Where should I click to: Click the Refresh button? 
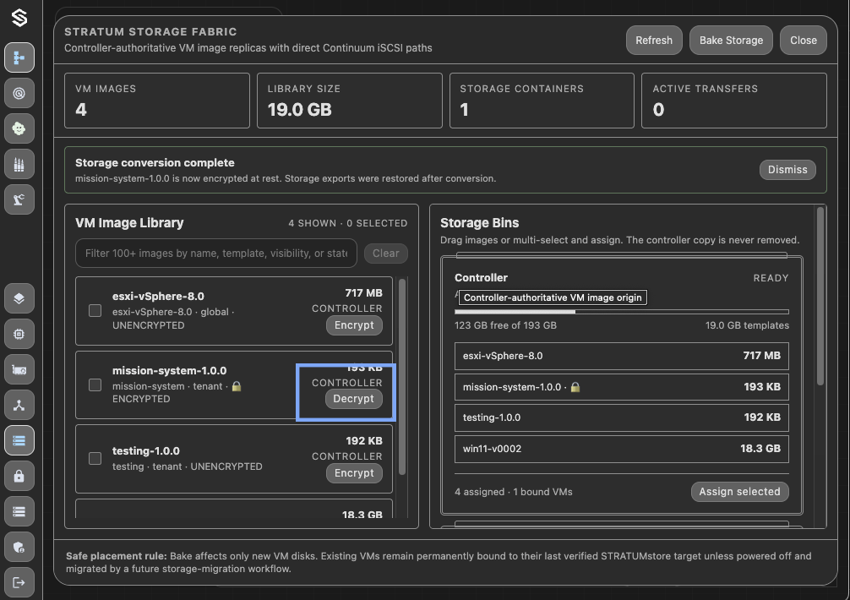(654, 40)
